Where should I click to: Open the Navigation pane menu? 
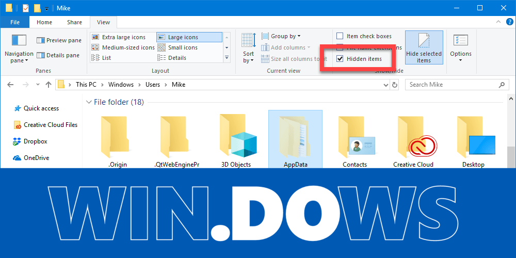point(19,49)
